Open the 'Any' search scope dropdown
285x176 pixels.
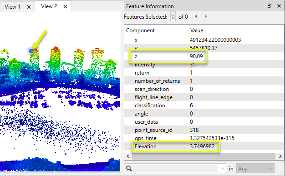tap(255, 169)
